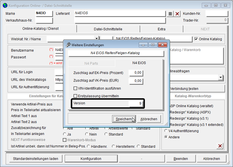Clear Lieferant with red X icon
Image resolution: width=233 pixels, height=167 pixels.
(177, 14)
